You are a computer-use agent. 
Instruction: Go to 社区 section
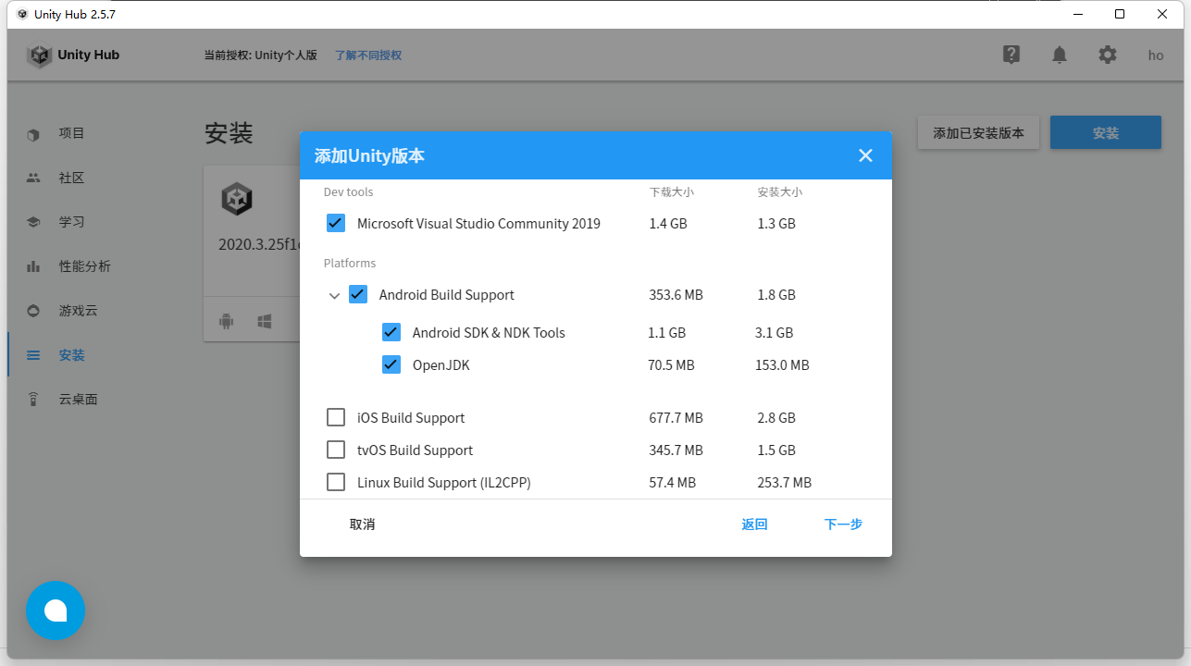(x=72, y=178)
